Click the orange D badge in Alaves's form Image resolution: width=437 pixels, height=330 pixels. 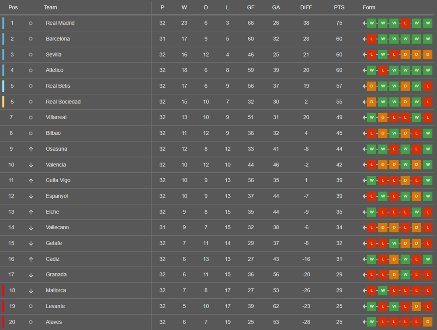[427, 322]
